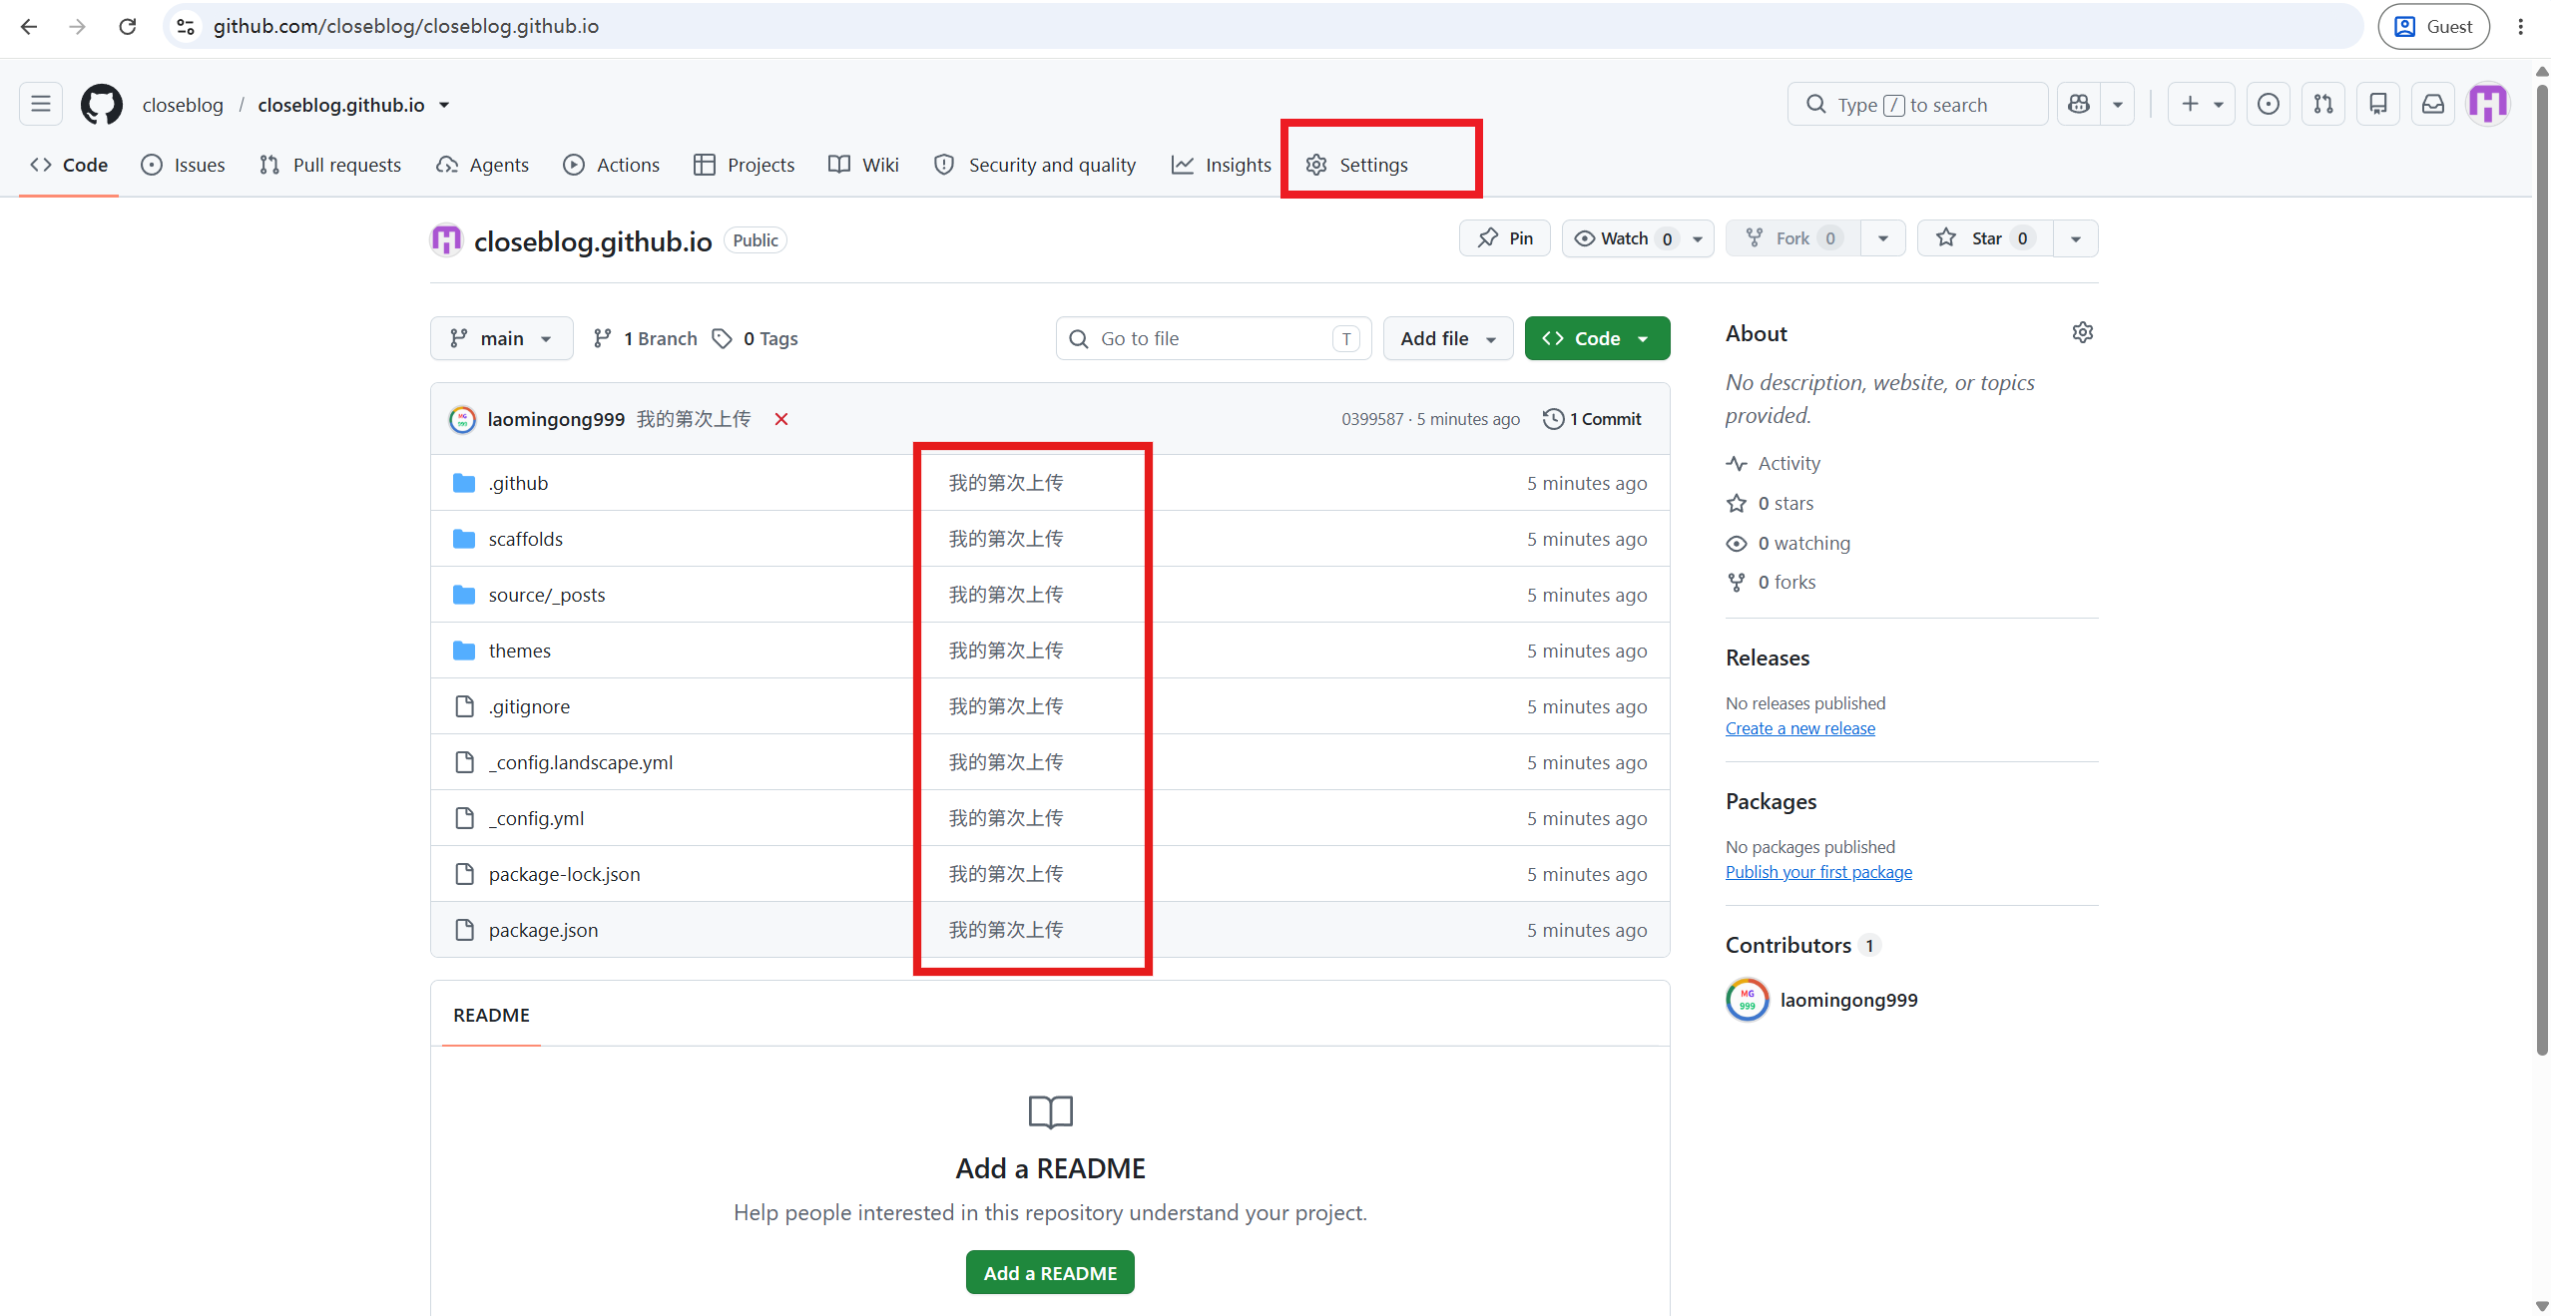Open the Actions tab
The height and width of the screenshot is (1316, 2551).
[x=612, y=165]
